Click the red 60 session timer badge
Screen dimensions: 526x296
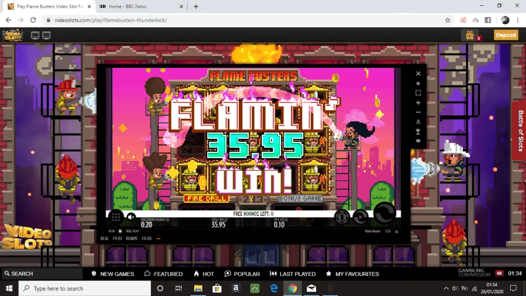coord(499,273)
